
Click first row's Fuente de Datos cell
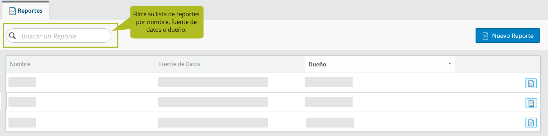click(x=213, y=82)
